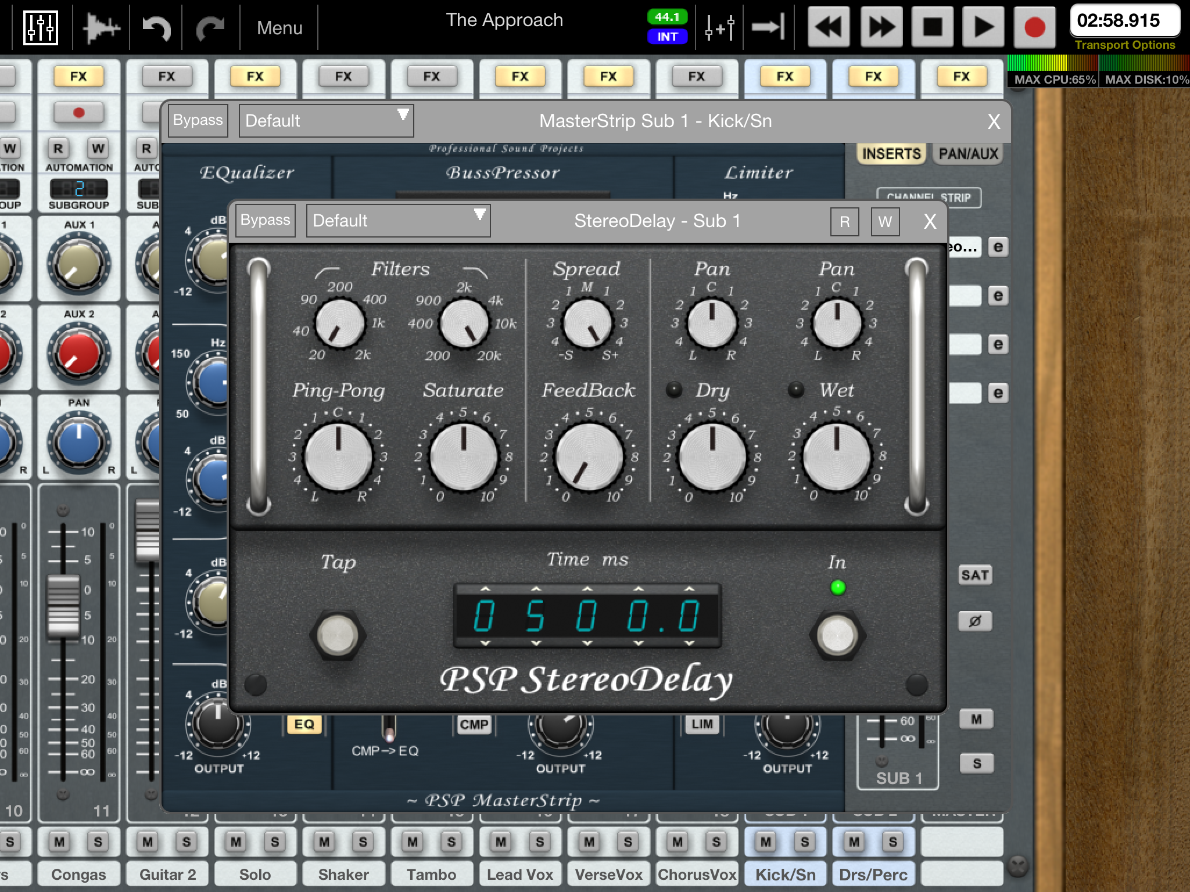Toggle the phase invert button
Screen dimensions: 1190x892
975,621
